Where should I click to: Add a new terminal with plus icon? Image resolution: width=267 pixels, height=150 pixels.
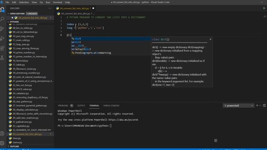coord(257,105)
